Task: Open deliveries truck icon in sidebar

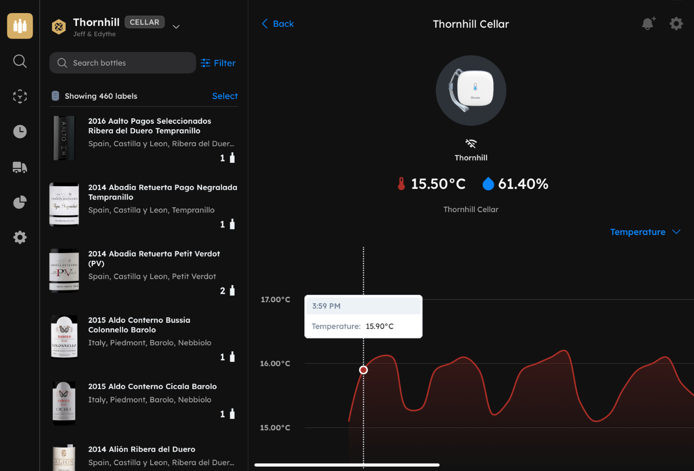Action: pos(20,167)
